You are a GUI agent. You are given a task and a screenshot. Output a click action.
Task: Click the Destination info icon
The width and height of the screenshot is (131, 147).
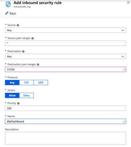(x=23, y=51)
